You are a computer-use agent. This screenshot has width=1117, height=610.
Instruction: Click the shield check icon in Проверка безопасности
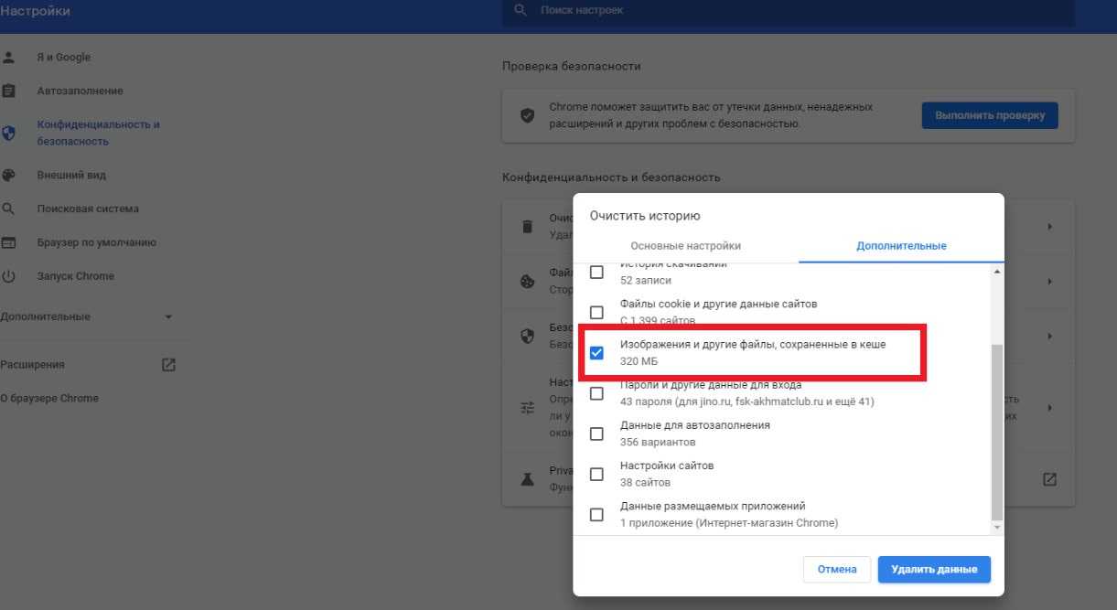[x=527, y=116]
